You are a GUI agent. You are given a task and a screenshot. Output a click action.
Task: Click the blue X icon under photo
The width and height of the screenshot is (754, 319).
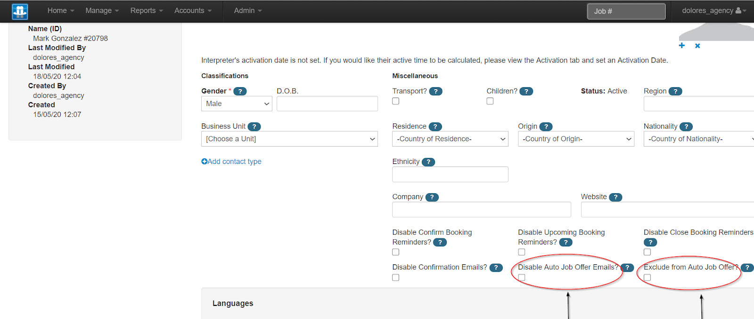coord(697,46)
